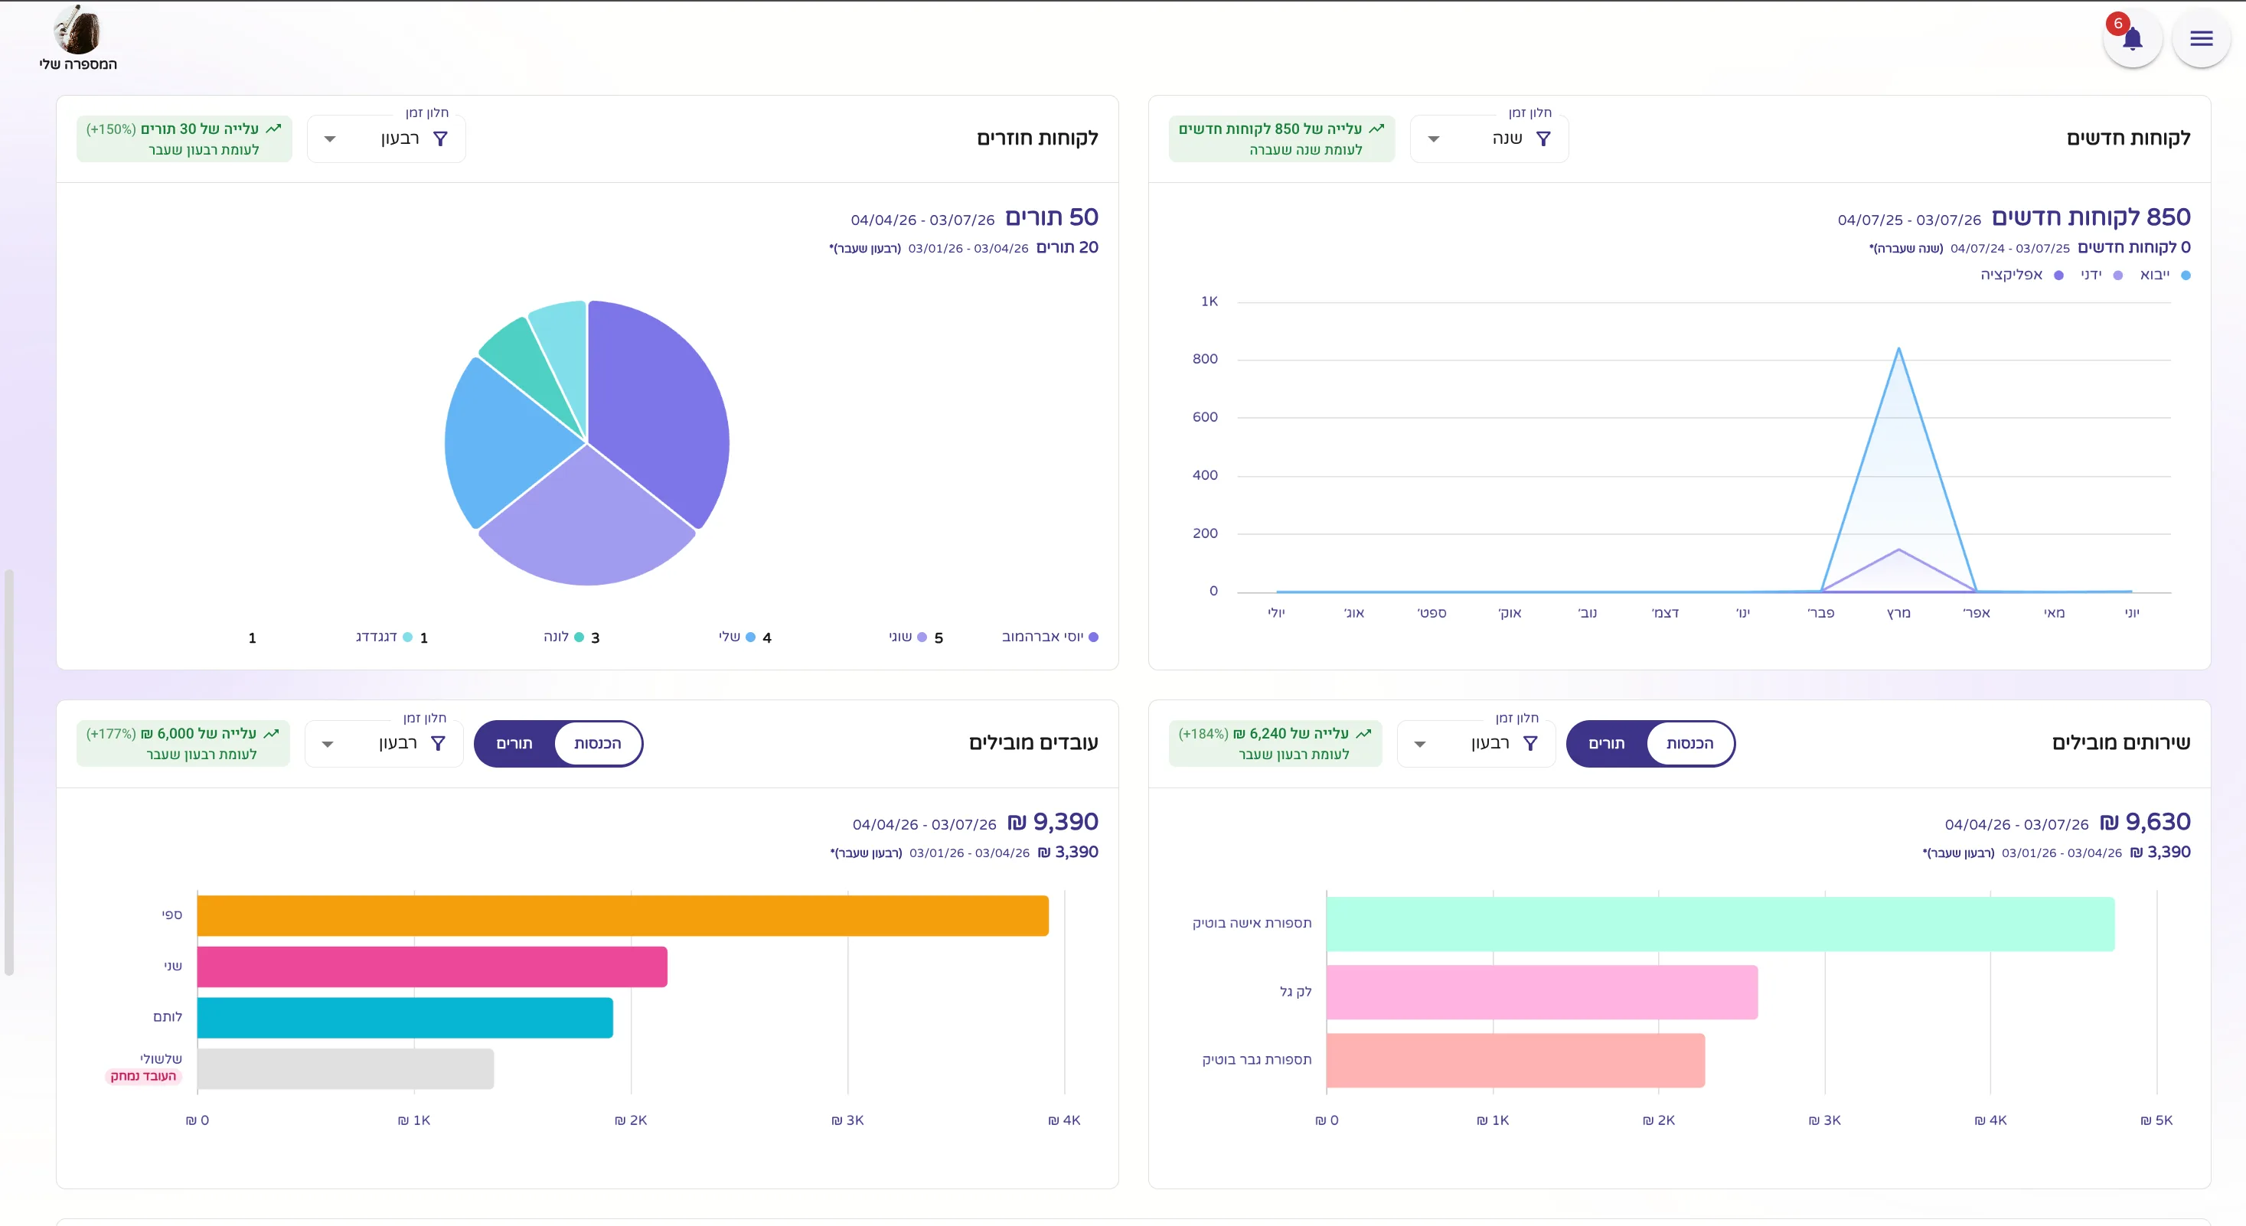Click the orange ספי bar

[622, 916]
